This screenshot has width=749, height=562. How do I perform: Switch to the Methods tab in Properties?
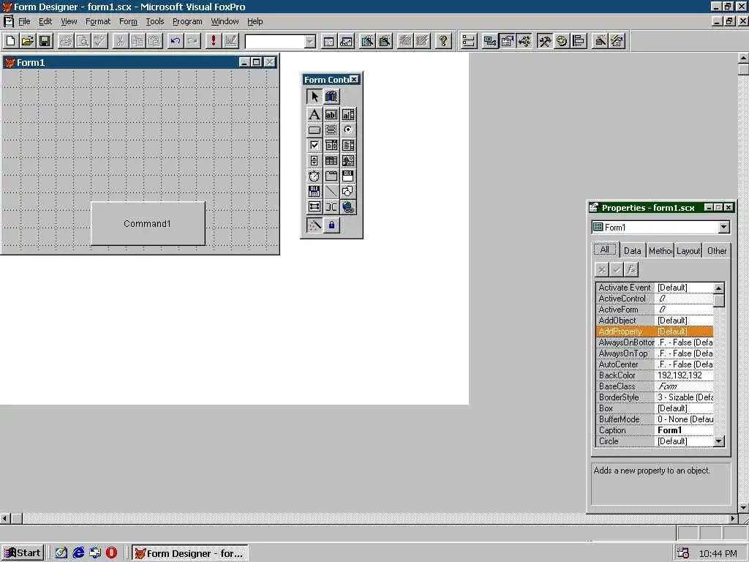660,251
